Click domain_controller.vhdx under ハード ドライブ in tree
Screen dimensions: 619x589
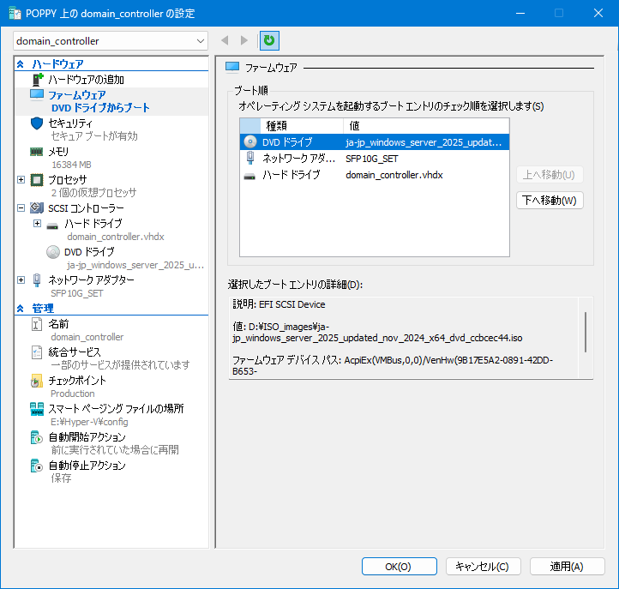coord(116,237)
